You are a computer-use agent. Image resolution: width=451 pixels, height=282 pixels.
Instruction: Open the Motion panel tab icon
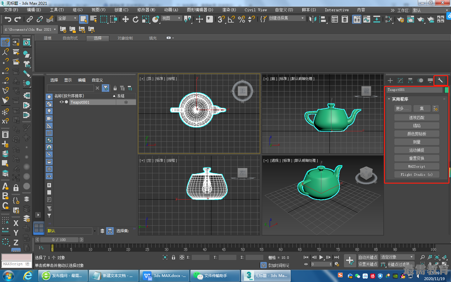click(x=420, y=81)
